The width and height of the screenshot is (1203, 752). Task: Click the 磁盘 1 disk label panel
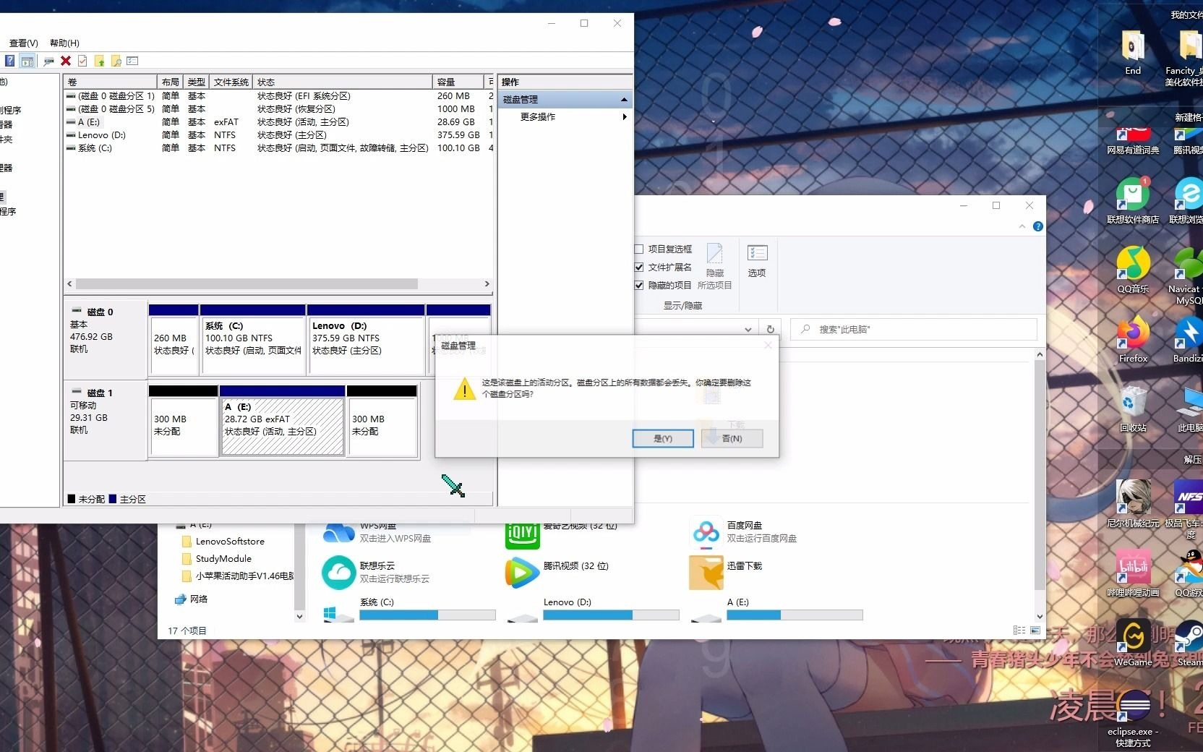point(106,421)
